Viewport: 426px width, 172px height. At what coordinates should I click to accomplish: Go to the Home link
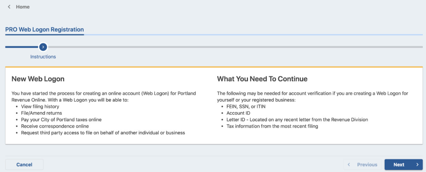click(x=23, y=7)
